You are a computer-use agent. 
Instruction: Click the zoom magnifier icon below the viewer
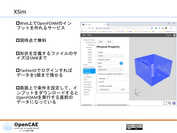[x=170, y=103]
